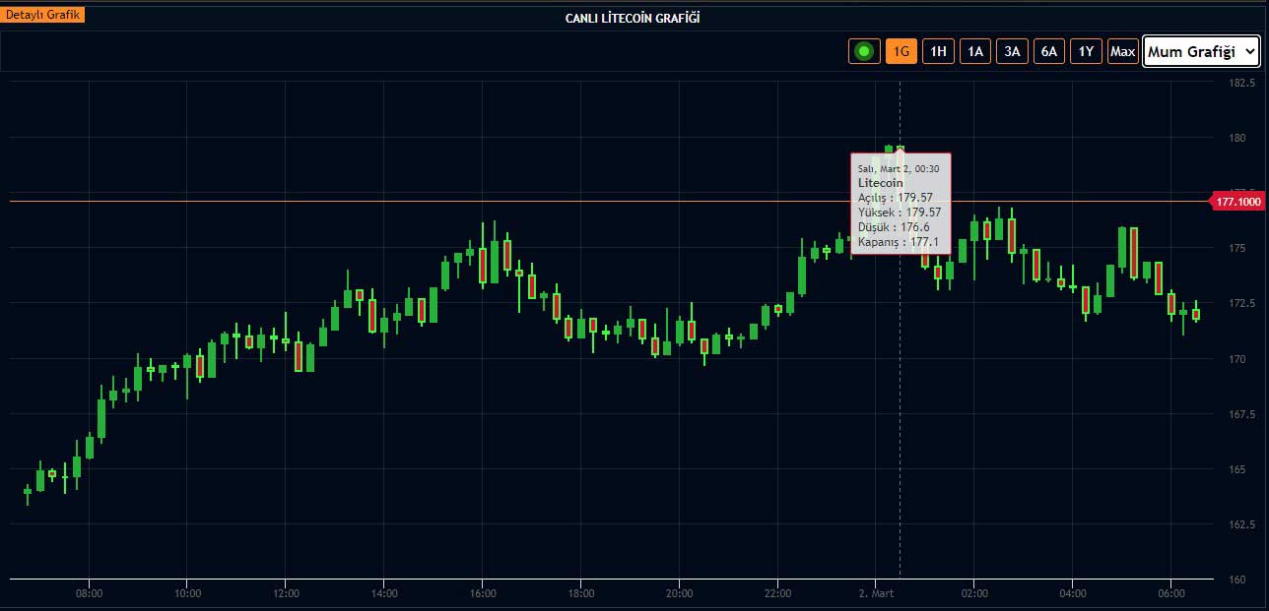
Task: Click the 10:00 time axis label
Action: coord(187,593)
